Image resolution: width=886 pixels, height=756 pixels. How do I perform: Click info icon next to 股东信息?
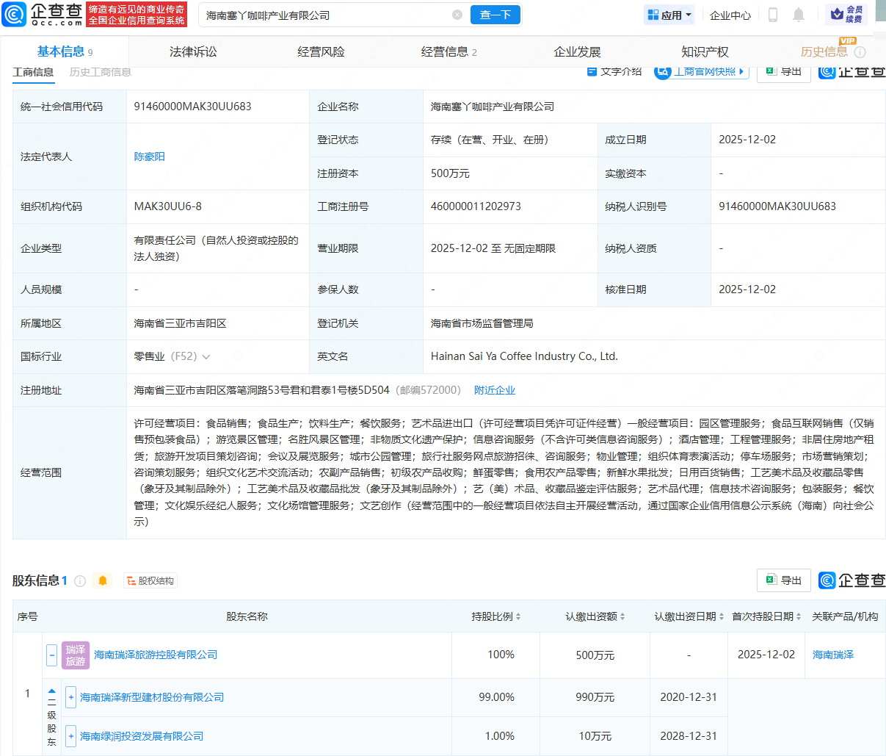80,581
